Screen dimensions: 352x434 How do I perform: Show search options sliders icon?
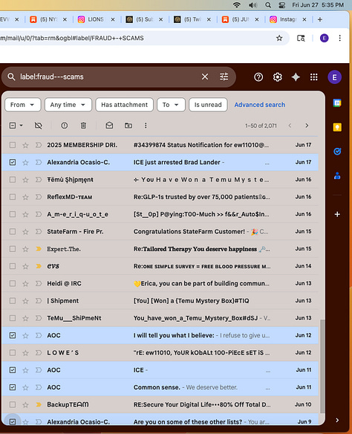pos(224,77)
